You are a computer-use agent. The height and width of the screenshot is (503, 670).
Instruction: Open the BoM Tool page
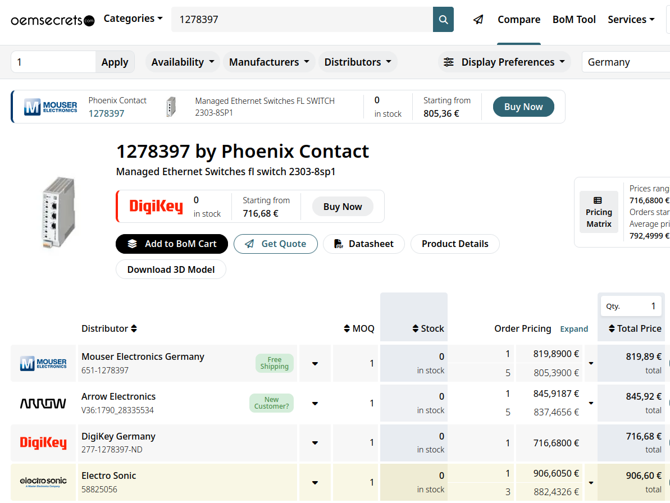pos(574,20)
